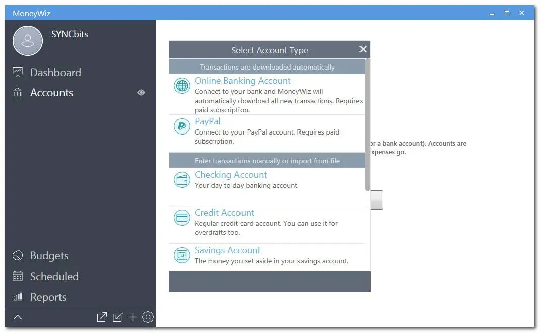Open the Reports section

pyautogui.click(x=48, y=297)
